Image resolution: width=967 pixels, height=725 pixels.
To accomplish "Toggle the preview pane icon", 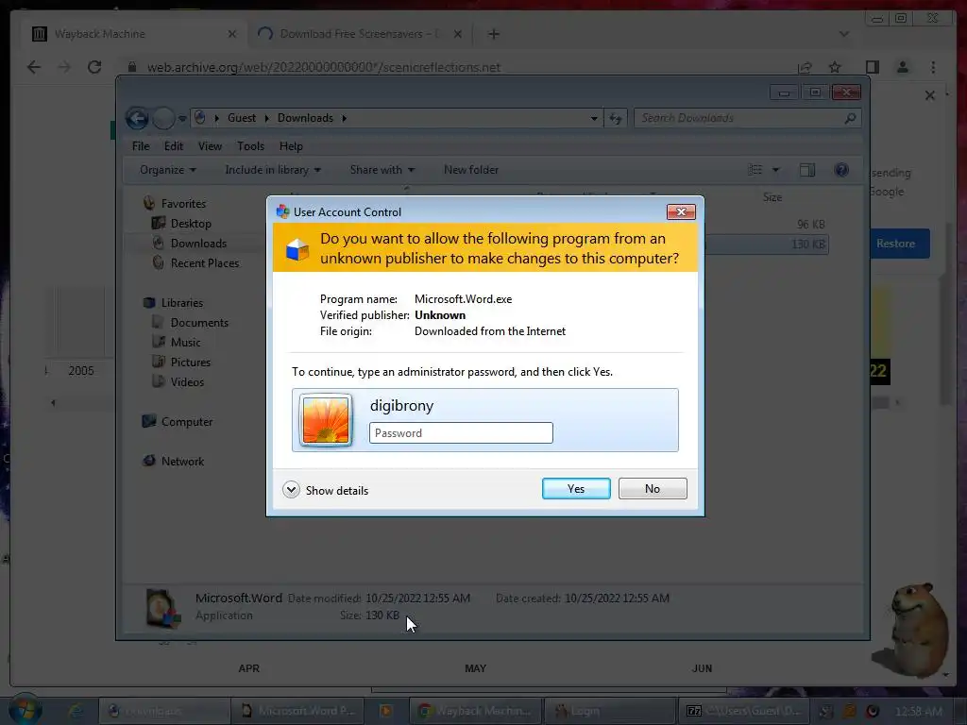I will point(807,170).
